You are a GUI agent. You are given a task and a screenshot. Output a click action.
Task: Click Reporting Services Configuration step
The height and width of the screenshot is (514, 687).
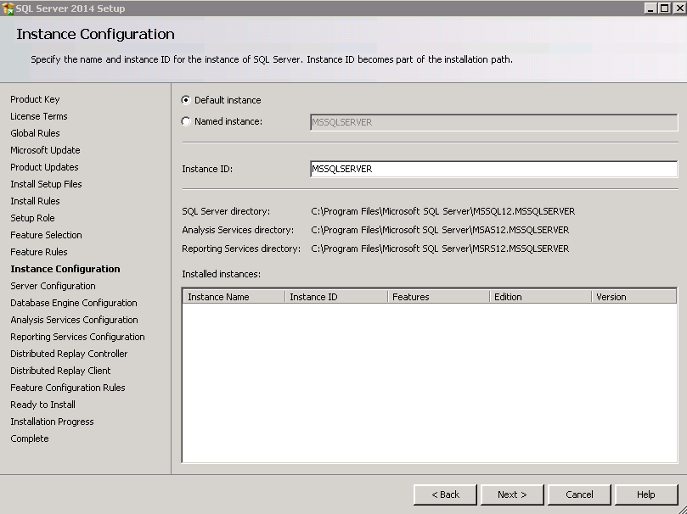(77, 337)
